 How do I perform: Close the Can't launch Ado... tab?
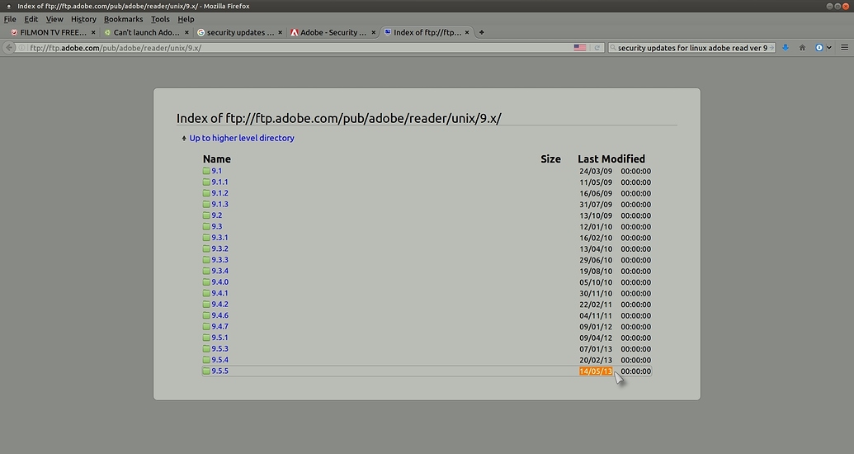tap(186, 33)
